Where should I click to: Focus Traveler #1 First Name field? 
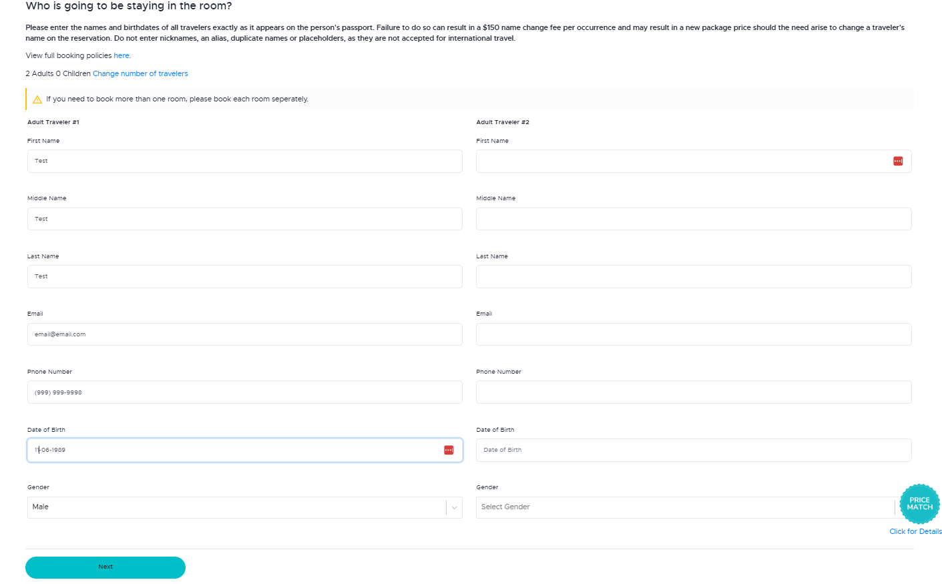[x=244, y=162]
